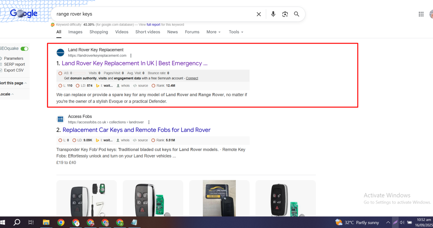Image resolution: width=433 pixels, height=228 pixels.
Task: Open the Google apps grid icon
Action: point(421,14)
